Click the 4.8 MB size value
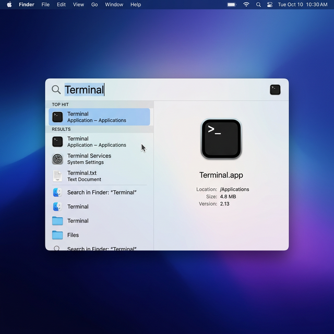 coord(228,197)
